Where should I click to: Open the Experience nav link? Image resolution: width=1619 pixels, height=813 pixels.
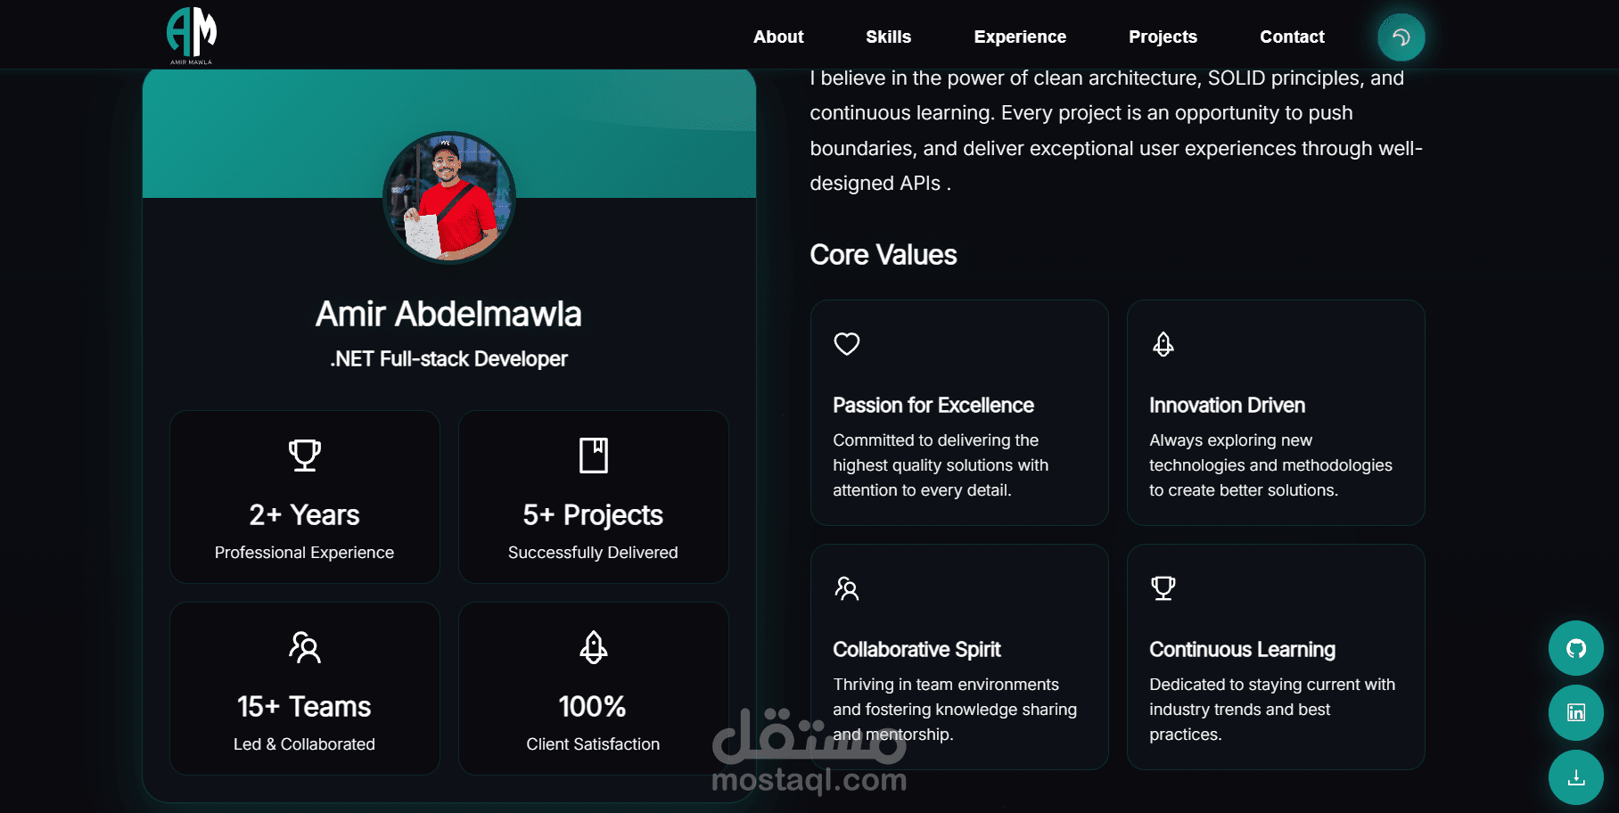pos(1020,37)
